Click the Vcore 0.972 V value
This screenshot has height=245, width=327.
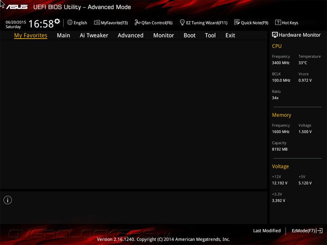pos(305,80)
